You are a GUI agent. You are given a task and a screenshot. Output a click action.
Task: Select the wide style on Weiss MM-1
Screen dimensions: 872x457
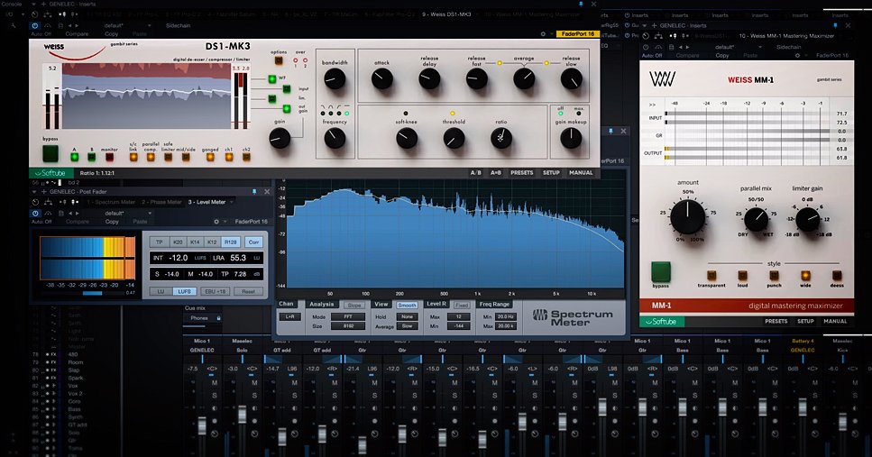click(803, 274)
